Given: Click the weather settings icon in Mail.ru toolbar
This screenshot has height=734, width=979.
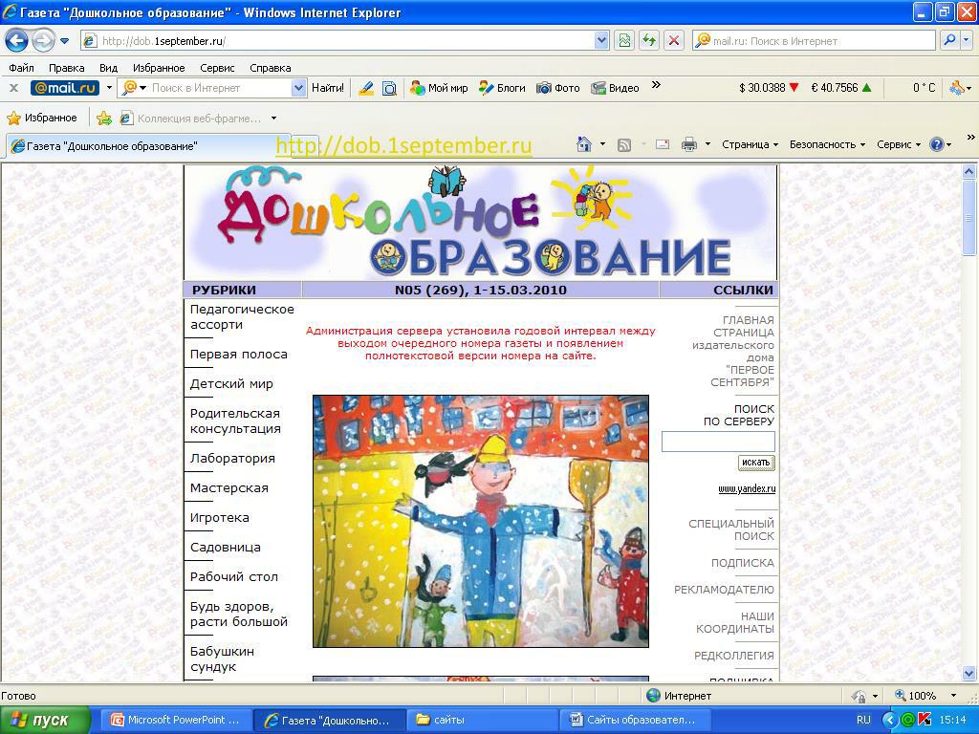Looking at the screenshot, I should [x=956, y=88].
